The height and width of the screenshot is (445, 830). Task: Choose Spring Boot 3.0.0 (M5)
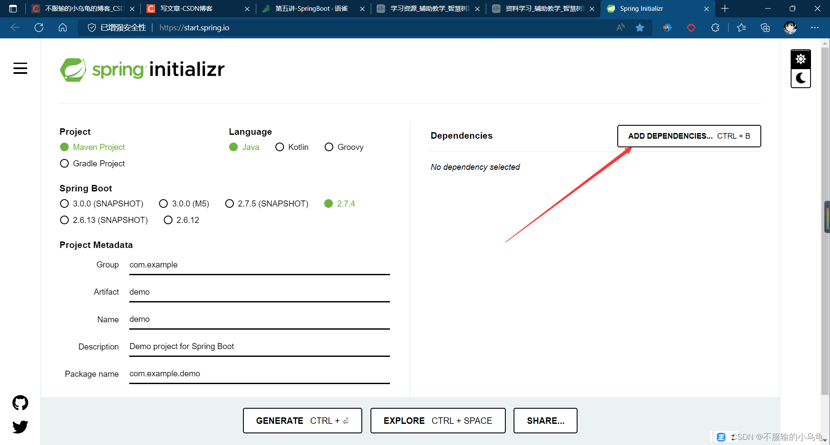click(184, 204)
